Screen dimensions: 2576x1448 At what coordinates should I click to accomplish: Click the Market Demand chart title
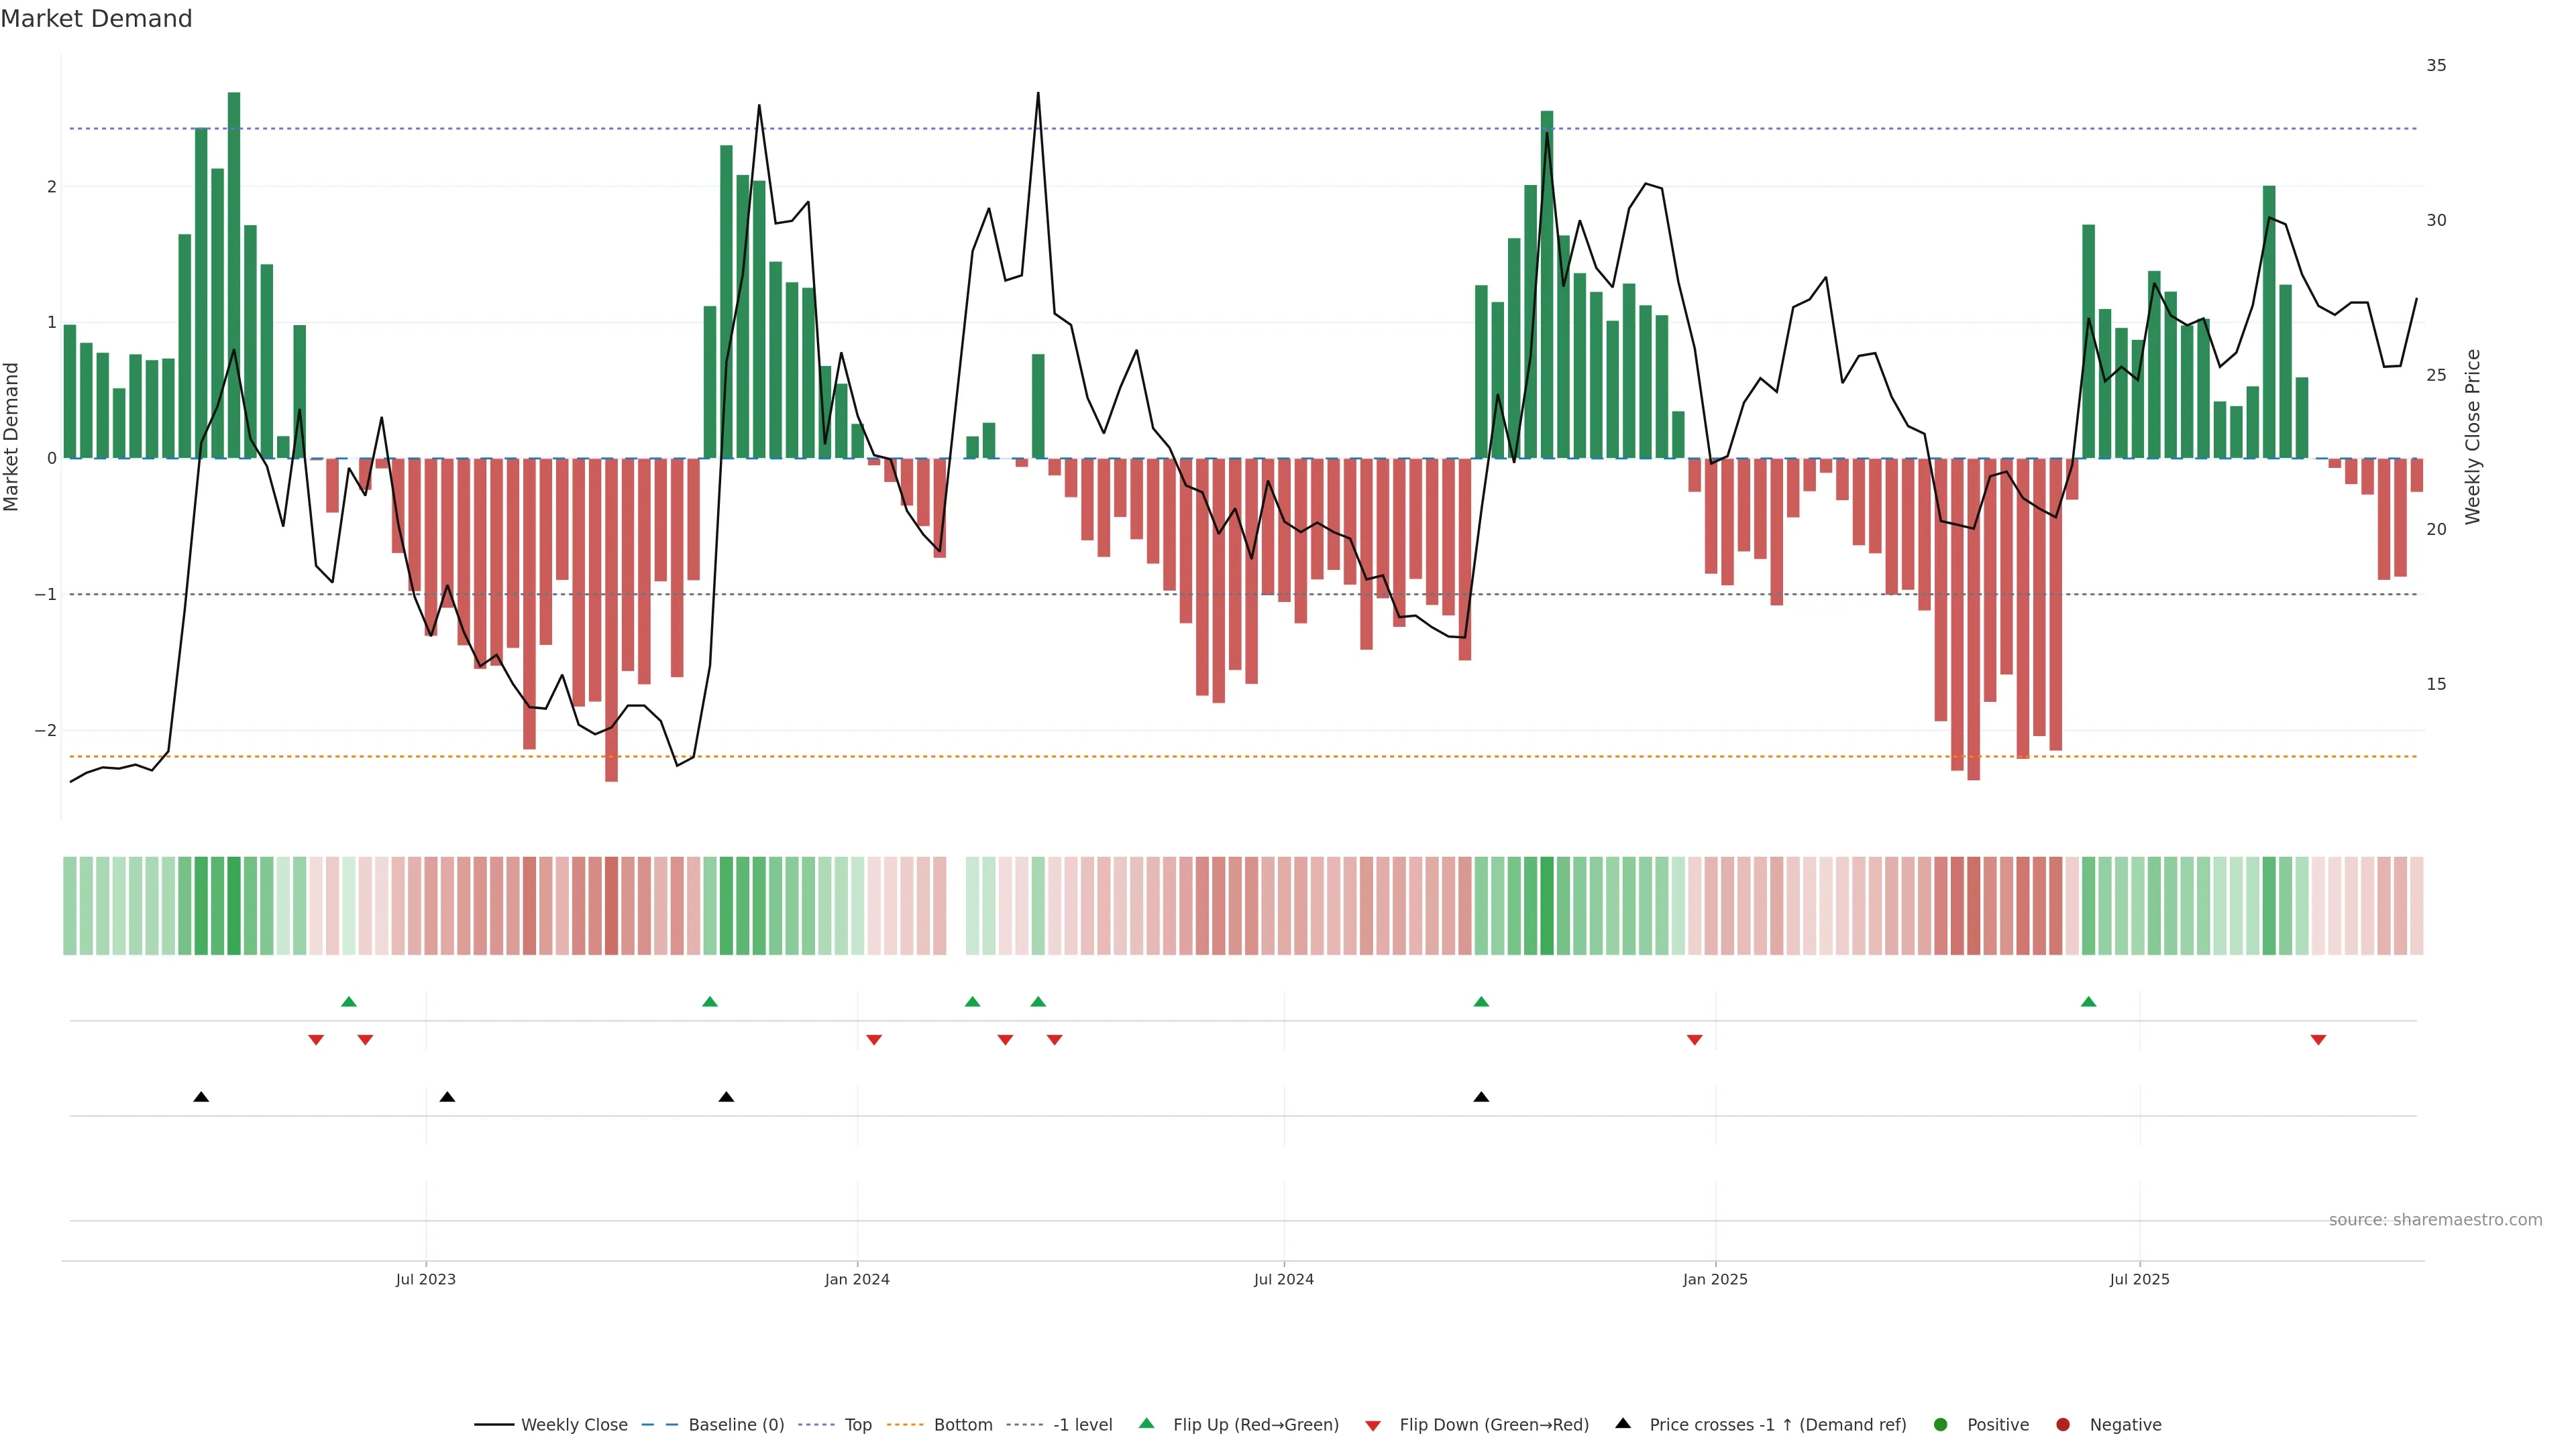pos(96,19)
